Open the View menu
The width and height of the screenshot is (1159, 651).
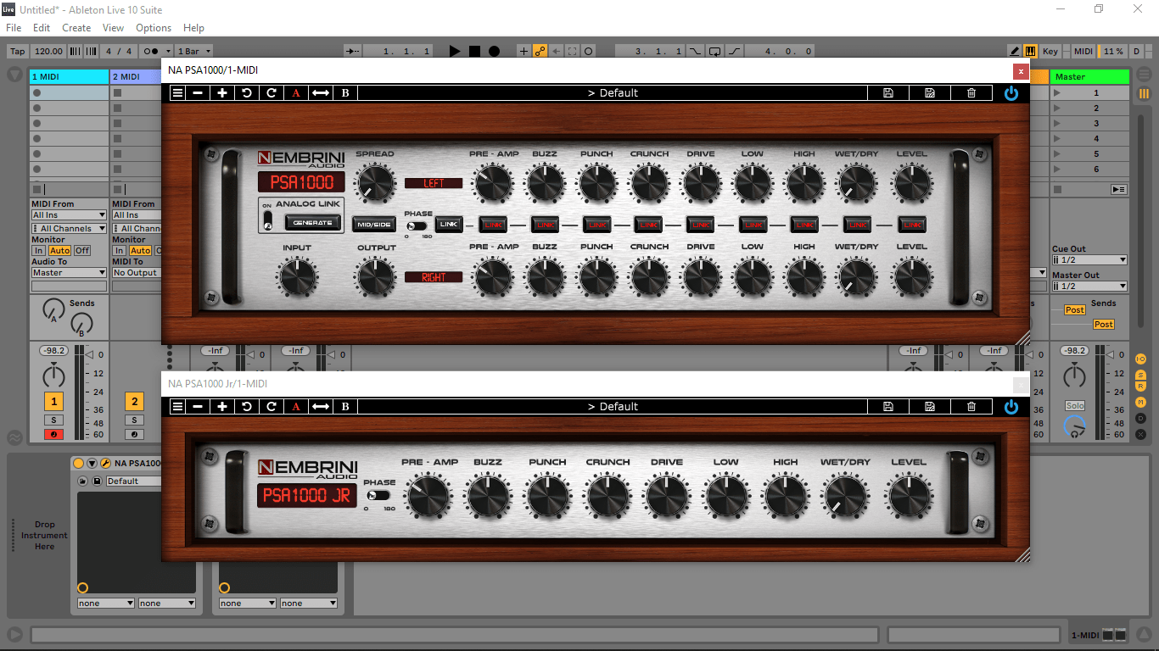point(113,28)
